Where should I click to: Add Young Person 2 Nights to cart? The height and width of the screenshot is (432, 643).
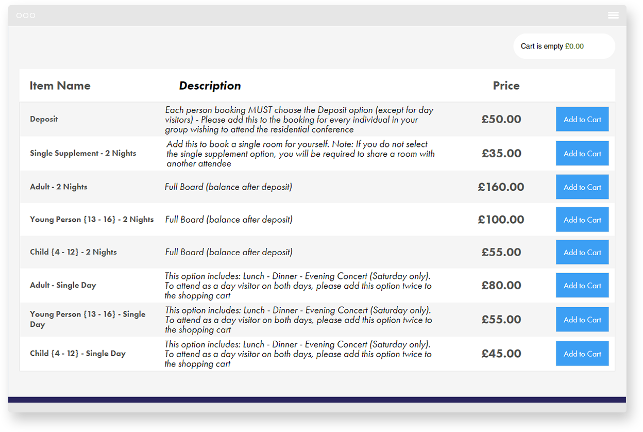pyautogui.click(x=582, y=220)
